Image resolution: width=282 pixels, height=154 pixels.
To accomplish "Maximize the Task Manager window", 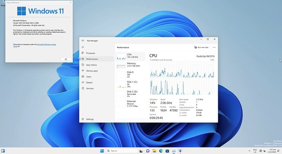I will click(208, 39).
